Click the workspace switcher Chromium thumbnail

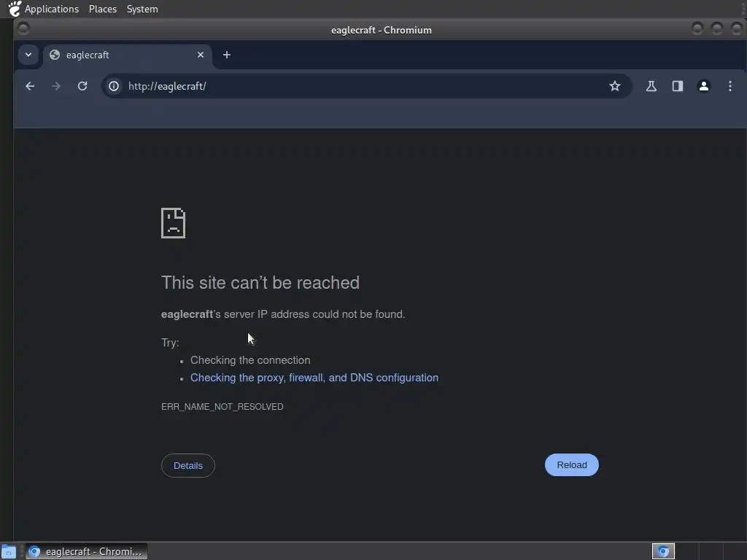click(x=663, y=551)
